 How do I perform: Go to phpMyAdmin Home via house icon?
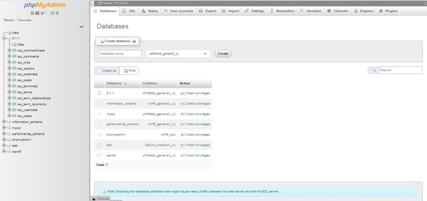pos(32,13)
